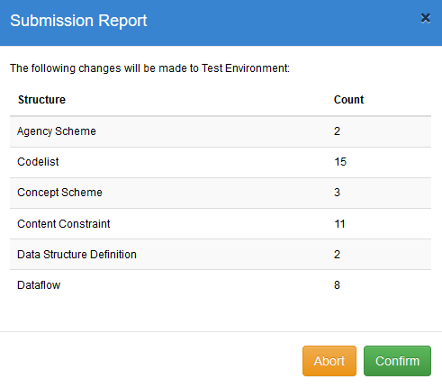Select the Content Constraint row label
The height and width of the screenshot is (387, 442).
pos(64,224)
